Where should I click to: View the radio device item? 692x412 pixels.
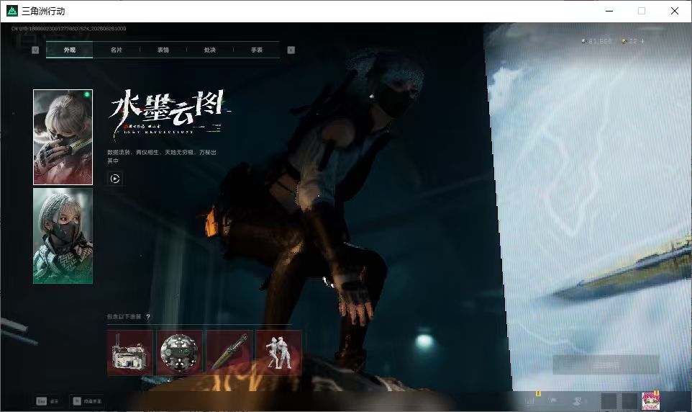pyautogui.click(x=129, y=352)
